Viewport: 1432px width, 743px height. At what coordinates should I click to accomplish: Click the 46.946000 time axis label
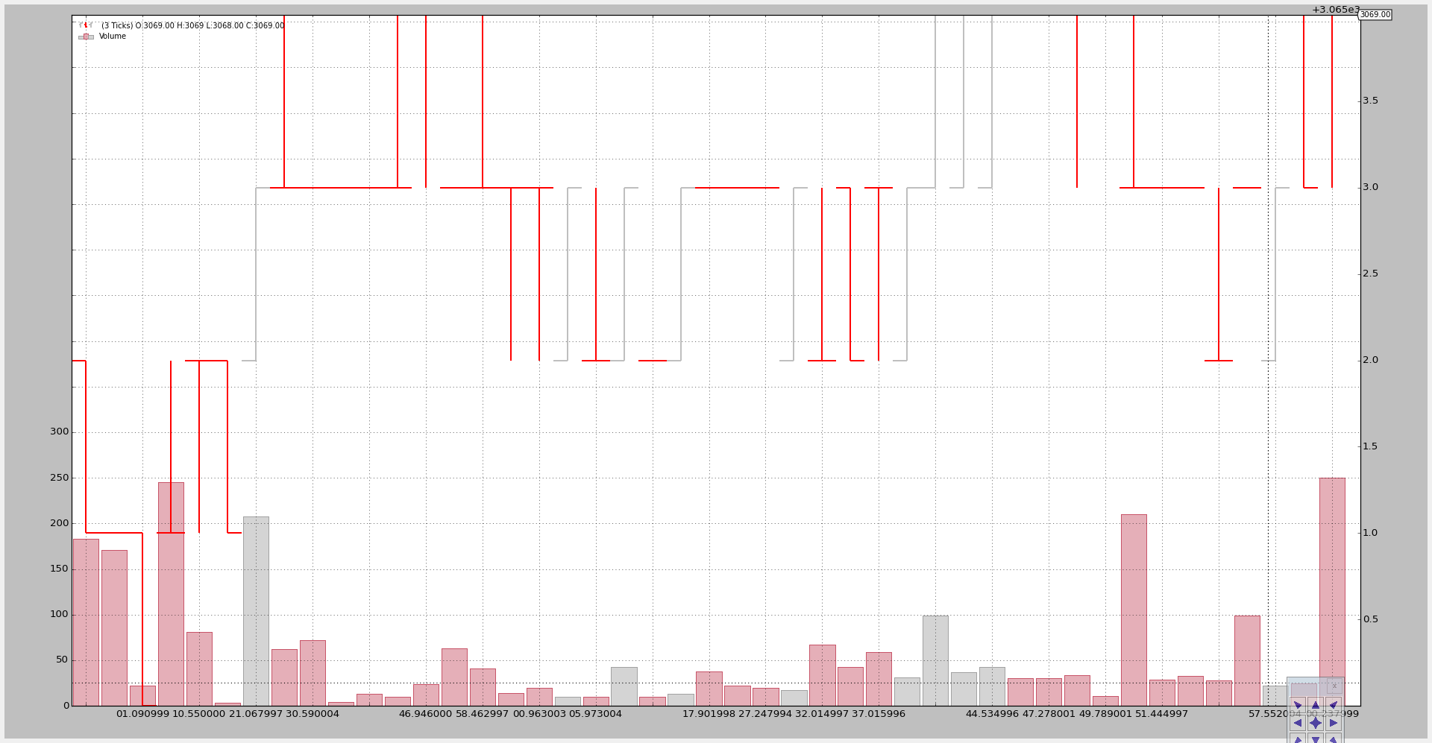(425, 714)
